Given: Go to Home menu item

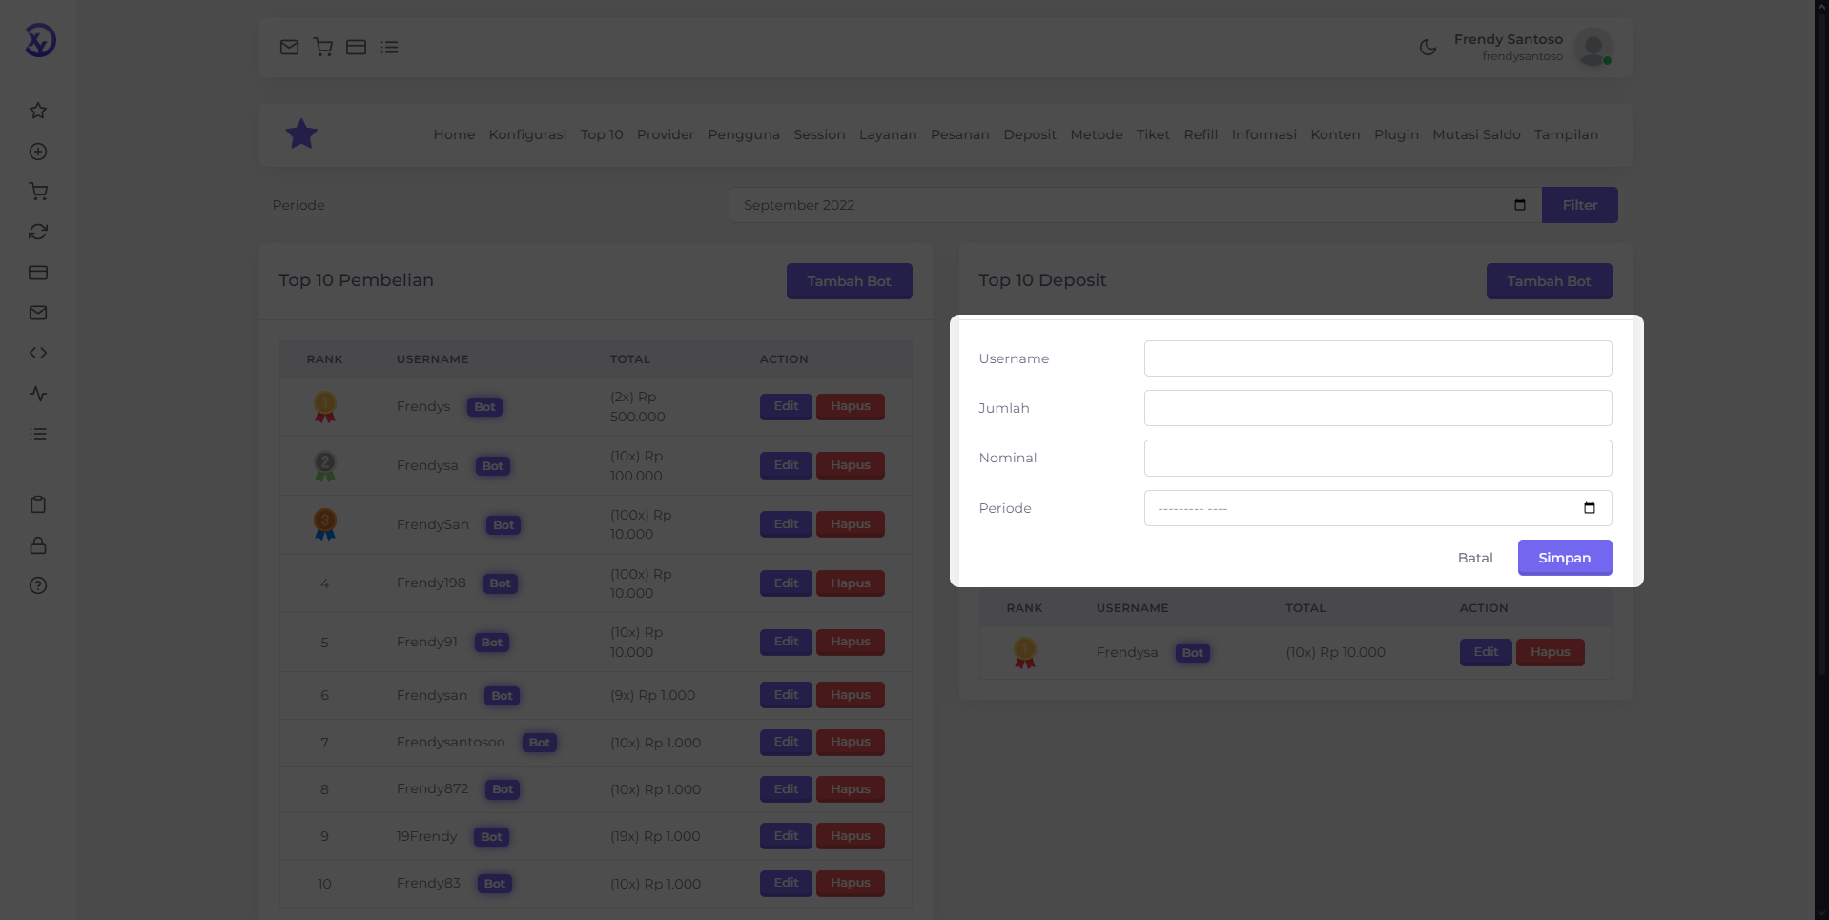Looking at the screenshot, I should 454,134.
